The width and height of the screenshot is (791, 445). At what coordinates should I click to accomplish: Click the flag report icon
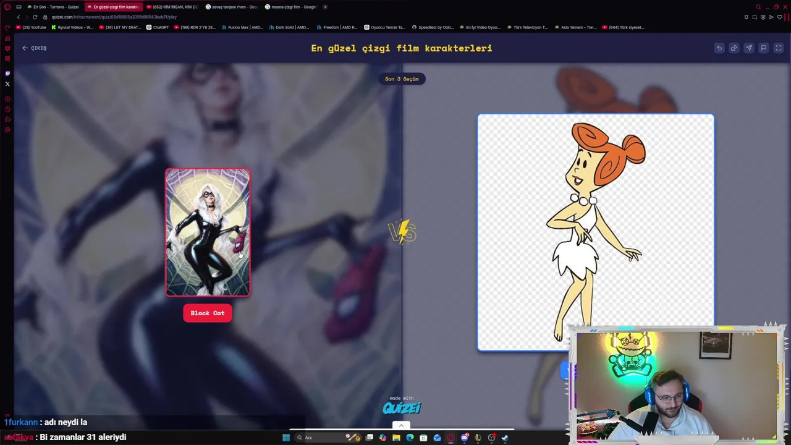(764, 48)
